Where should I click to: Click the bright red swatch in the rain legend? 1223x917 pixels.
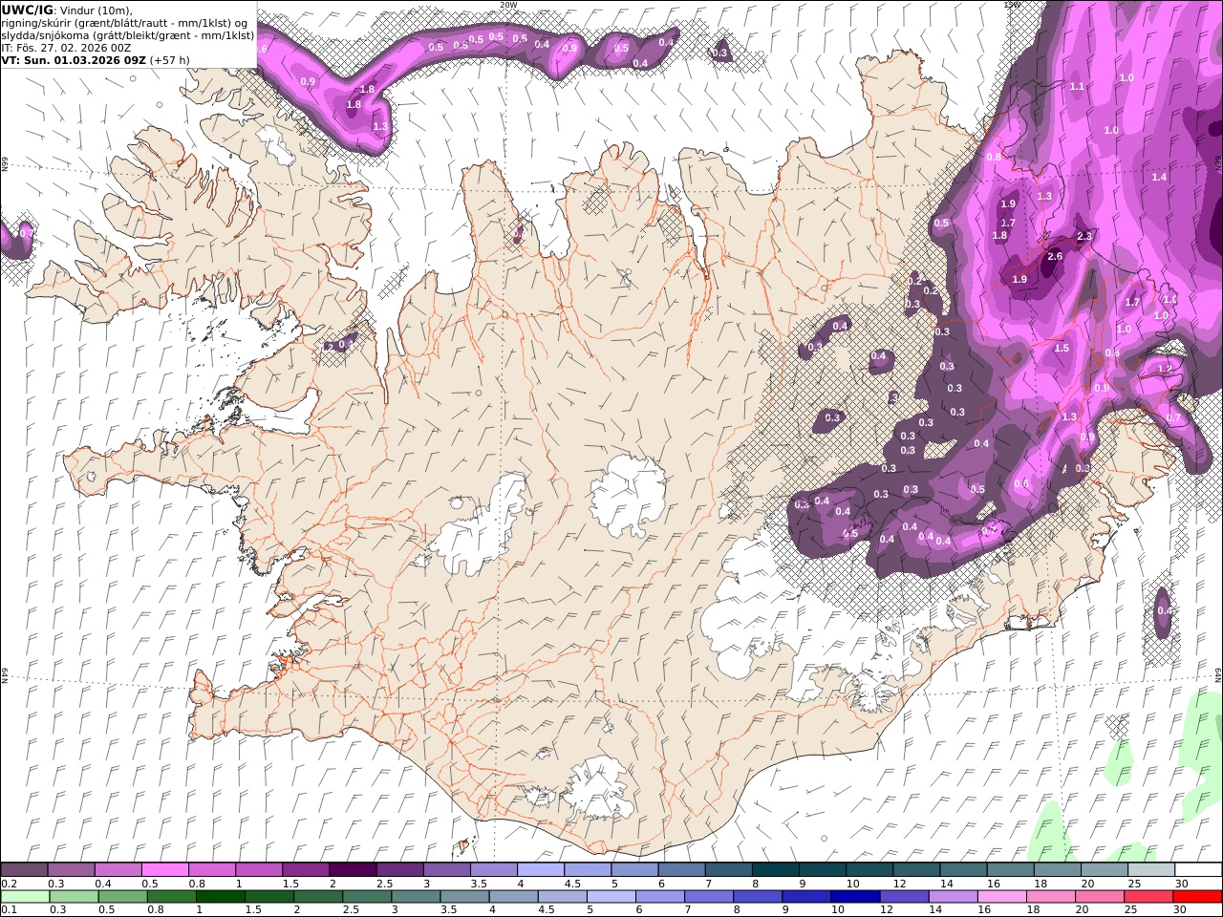click(x=1198, y=897)
